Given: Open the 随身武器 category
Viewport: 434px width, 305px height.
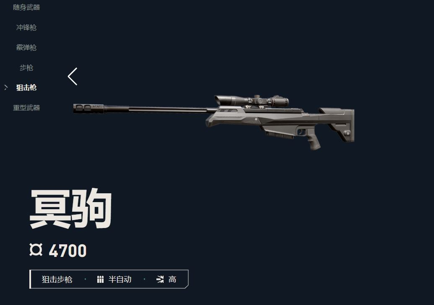Looking at the screenshot, I should pyautogui.click(x=26, y=8).
